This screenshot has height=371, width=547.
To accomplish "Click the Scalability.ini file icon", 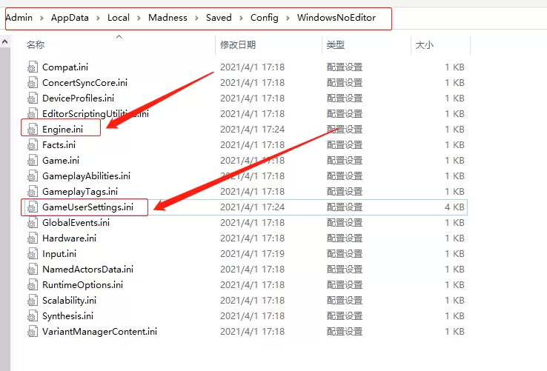I will (x=32, y=300).
